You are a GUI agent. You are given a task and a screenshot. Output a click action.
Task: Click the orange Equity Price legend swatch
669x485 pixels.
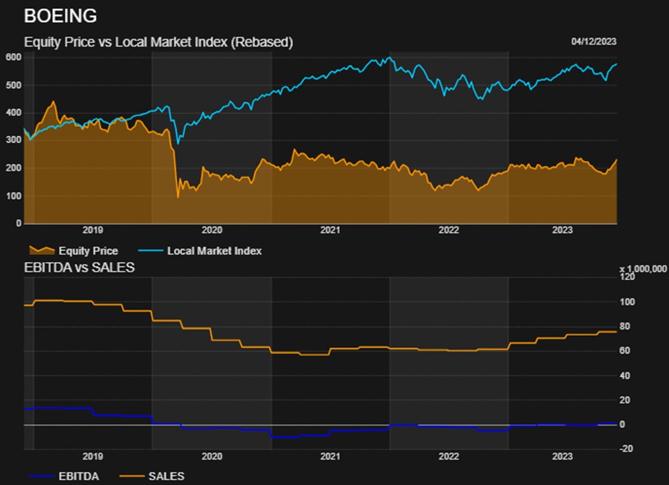[41, 250]
